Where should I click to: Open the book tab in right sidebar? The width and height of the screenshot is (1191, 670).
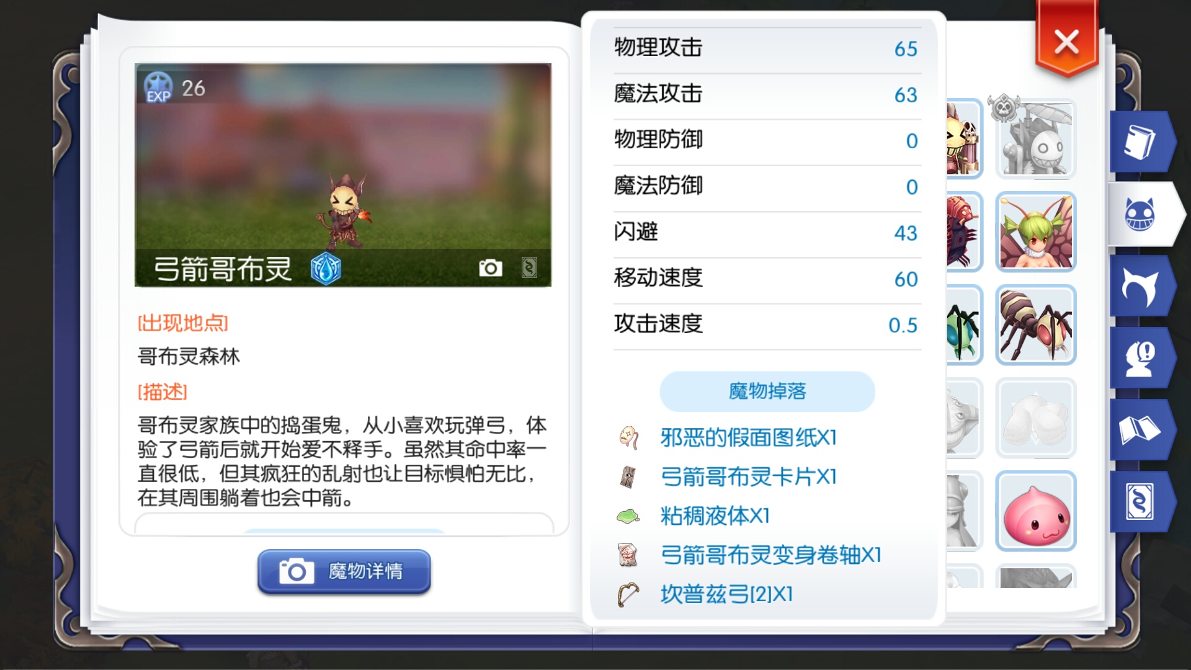click(1140, 142)
